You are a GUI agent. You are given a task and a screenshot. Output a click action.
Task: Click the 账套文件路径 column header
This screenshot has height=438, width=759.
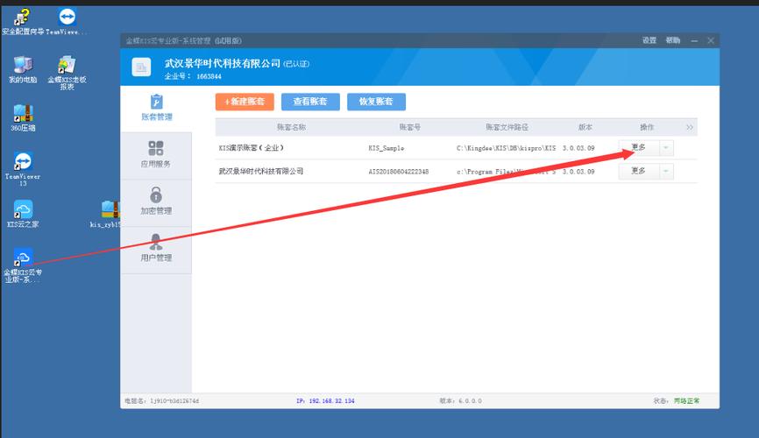pyautogui.click(x=507, y=127)
